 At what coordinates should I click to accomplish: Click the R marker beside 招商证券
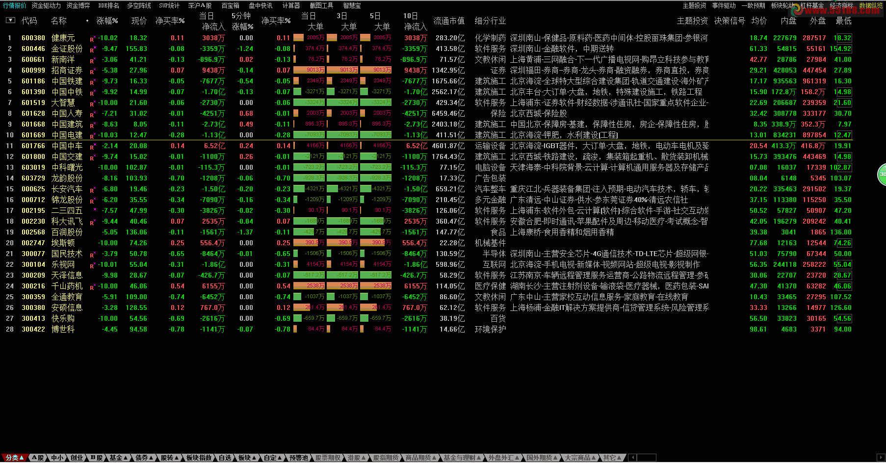pyautogui.click(x=92, y=71)
